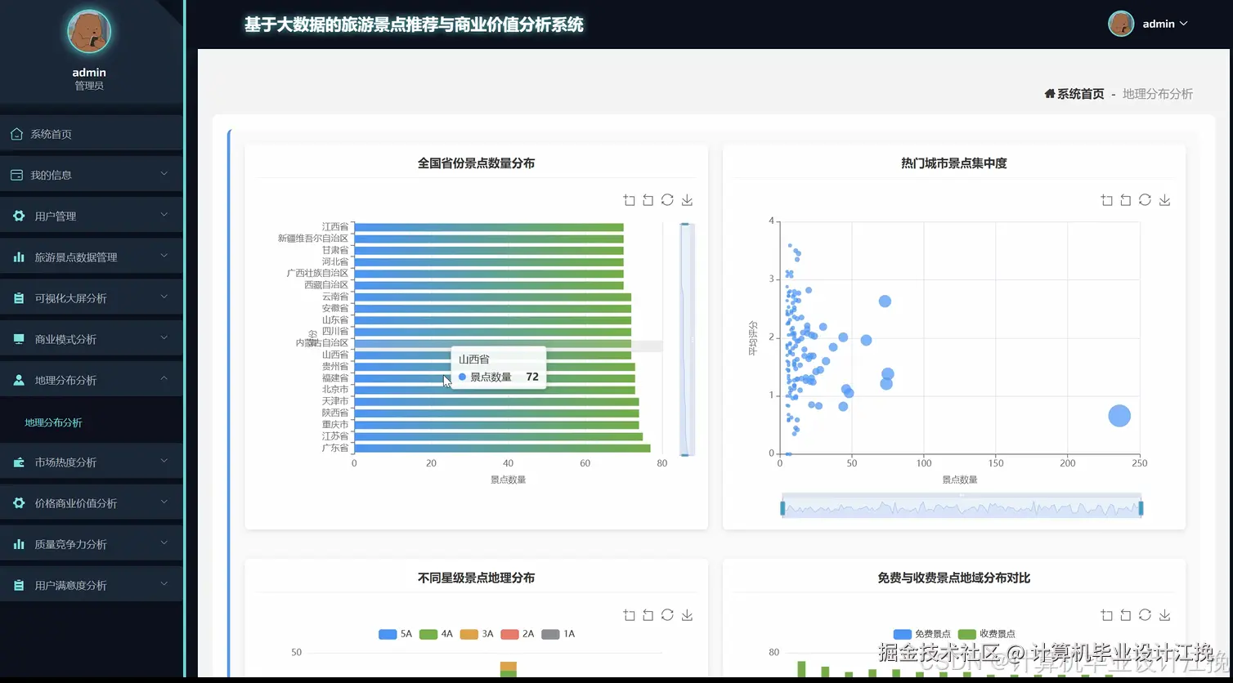The image size is (1233, 683).
Task: Toggle the 5A legend series
Action: (x=395, y=634)
